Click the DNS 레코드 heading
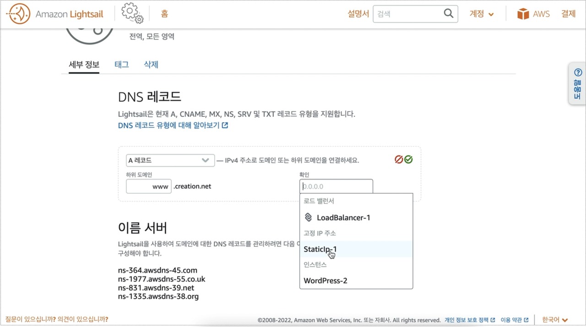 point(150,97)
